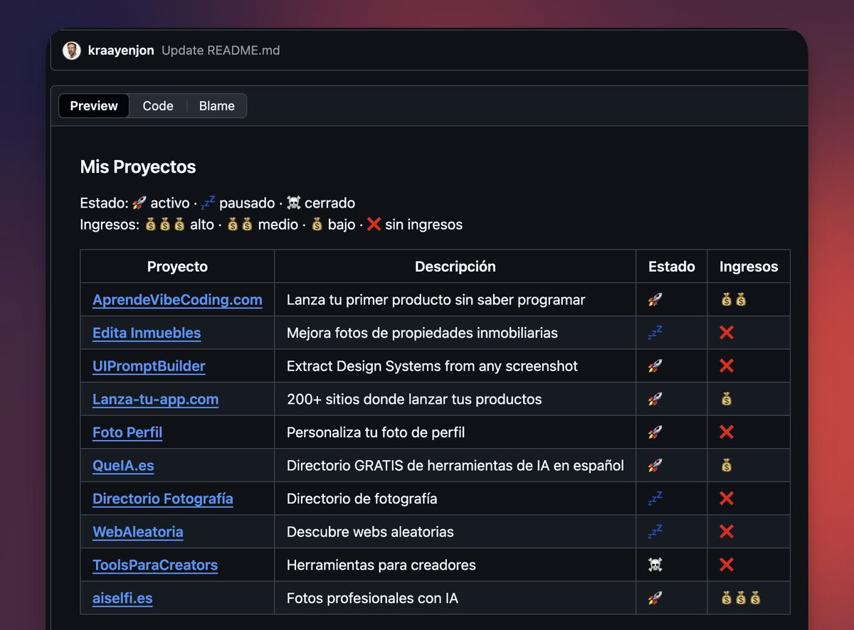
Task: Click the Mis Proyectos heading
Action: coord(138,167)
